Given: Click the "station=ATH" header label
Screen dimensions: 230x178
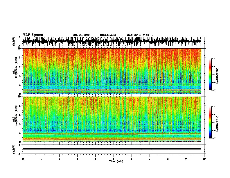Looking at the screenshot, I should click(x=108, y=35).
